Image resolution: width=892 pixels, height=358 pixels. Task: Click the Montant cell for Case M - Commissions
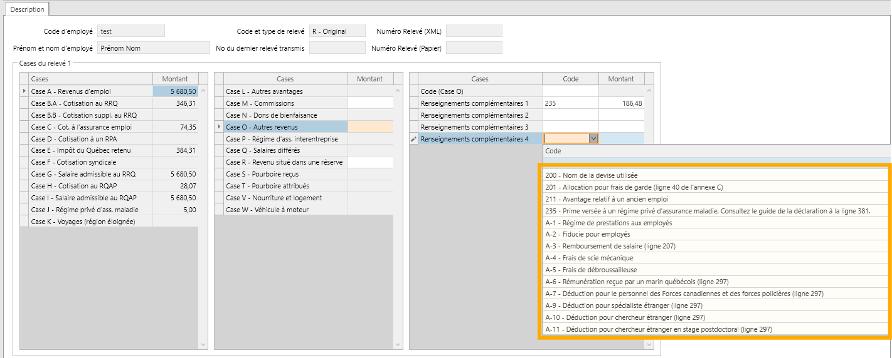tap(370, 103)
